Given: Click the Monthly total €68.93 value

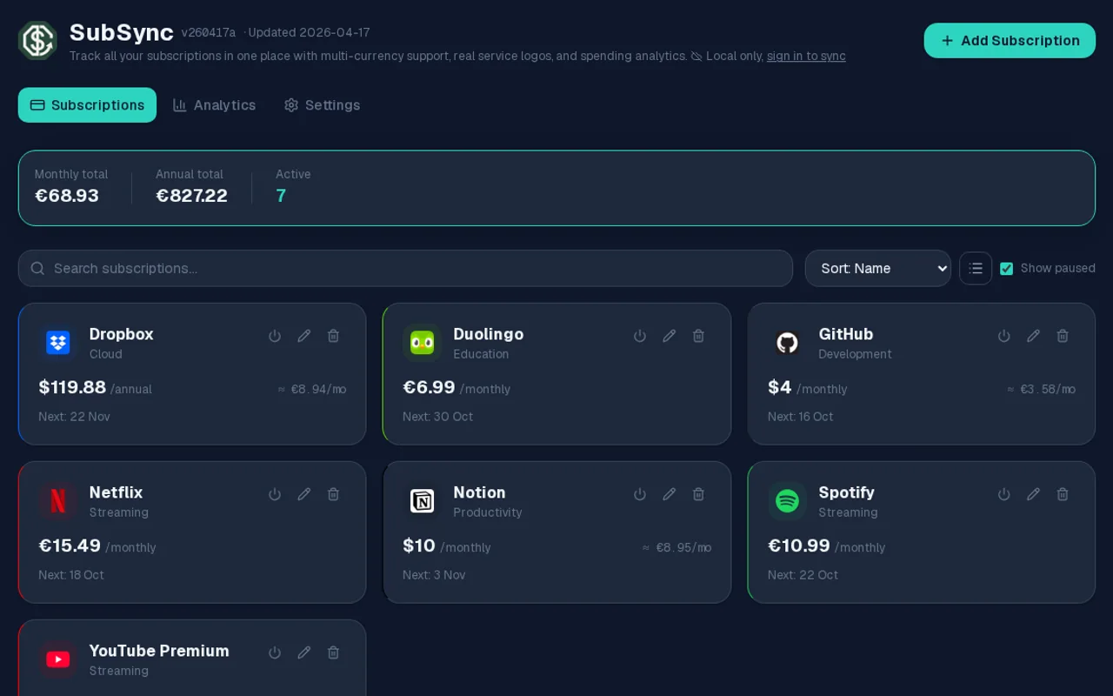Looking at the screenshot, I should coord(67,196).
